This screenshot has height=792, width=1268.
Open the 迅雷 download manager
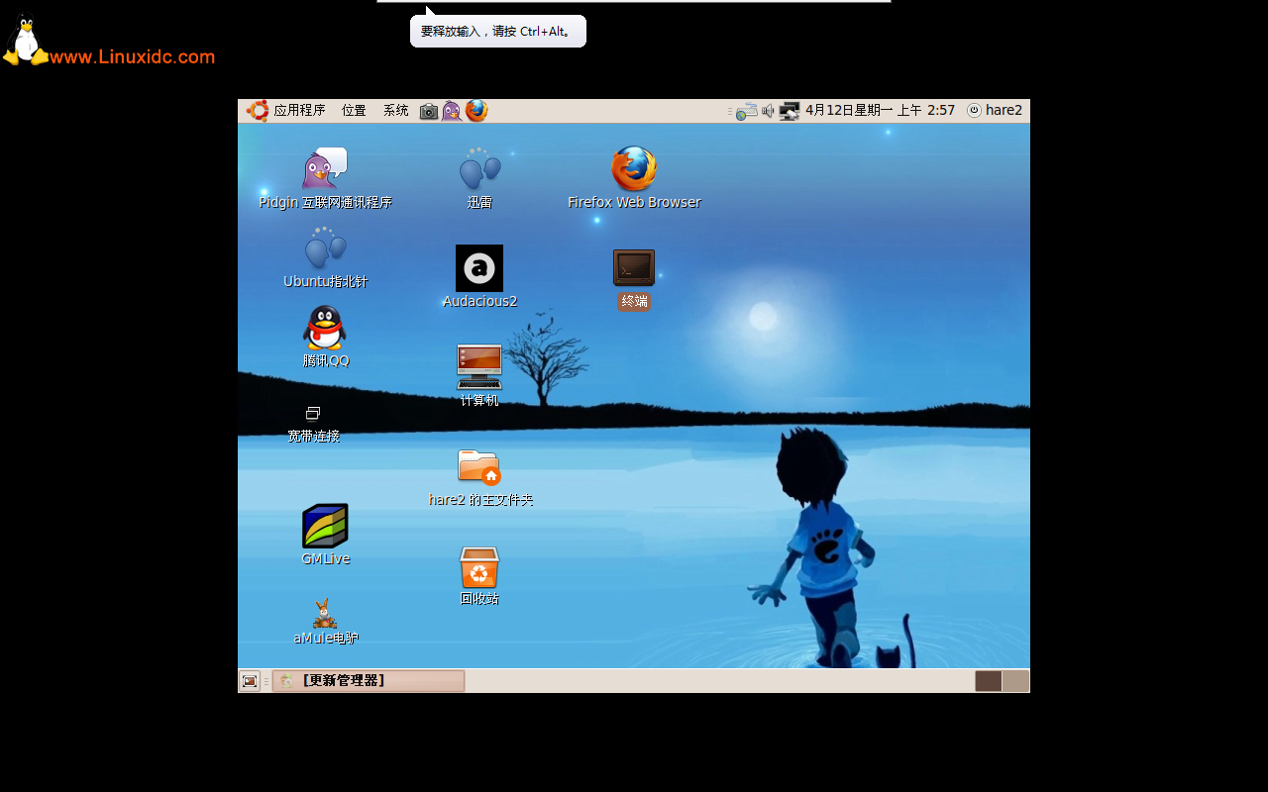[479, 168]
